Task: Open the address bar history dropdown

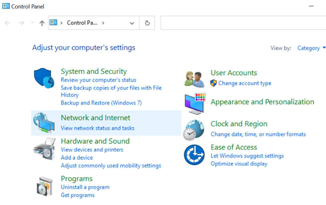Action: pyautogui.click(x=132, y=23)
